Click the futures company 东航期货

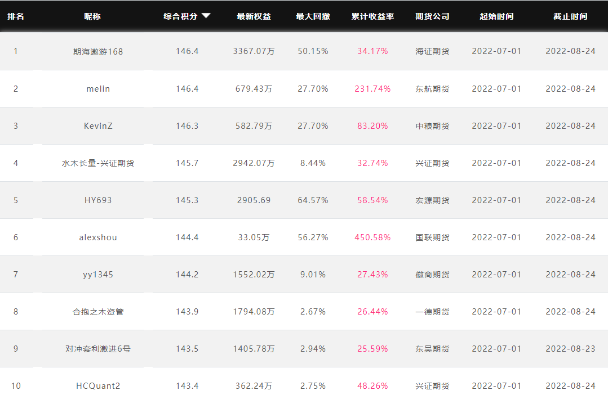432,89
